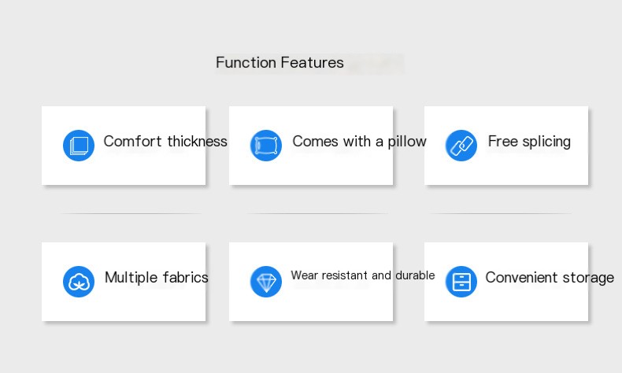Open the Multiple fabrics feature card

[124, 282]
